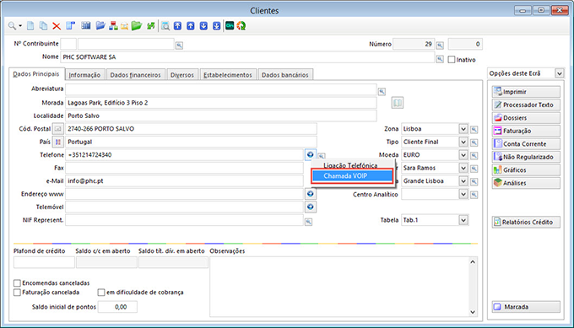Click the lookup icon next to Nº Contribuinte

pos(179,46)
